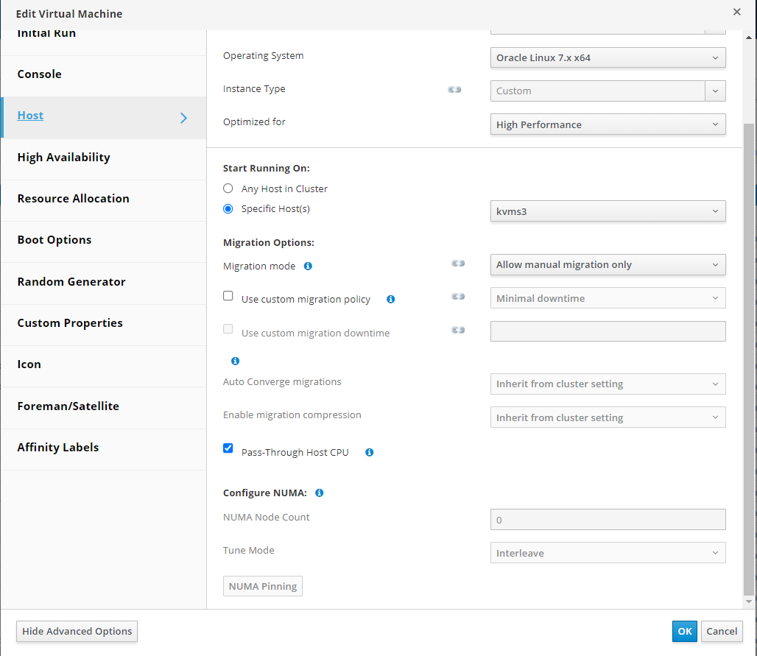
Task: Open the Migration mode dropdown
Action: [608, 264]
